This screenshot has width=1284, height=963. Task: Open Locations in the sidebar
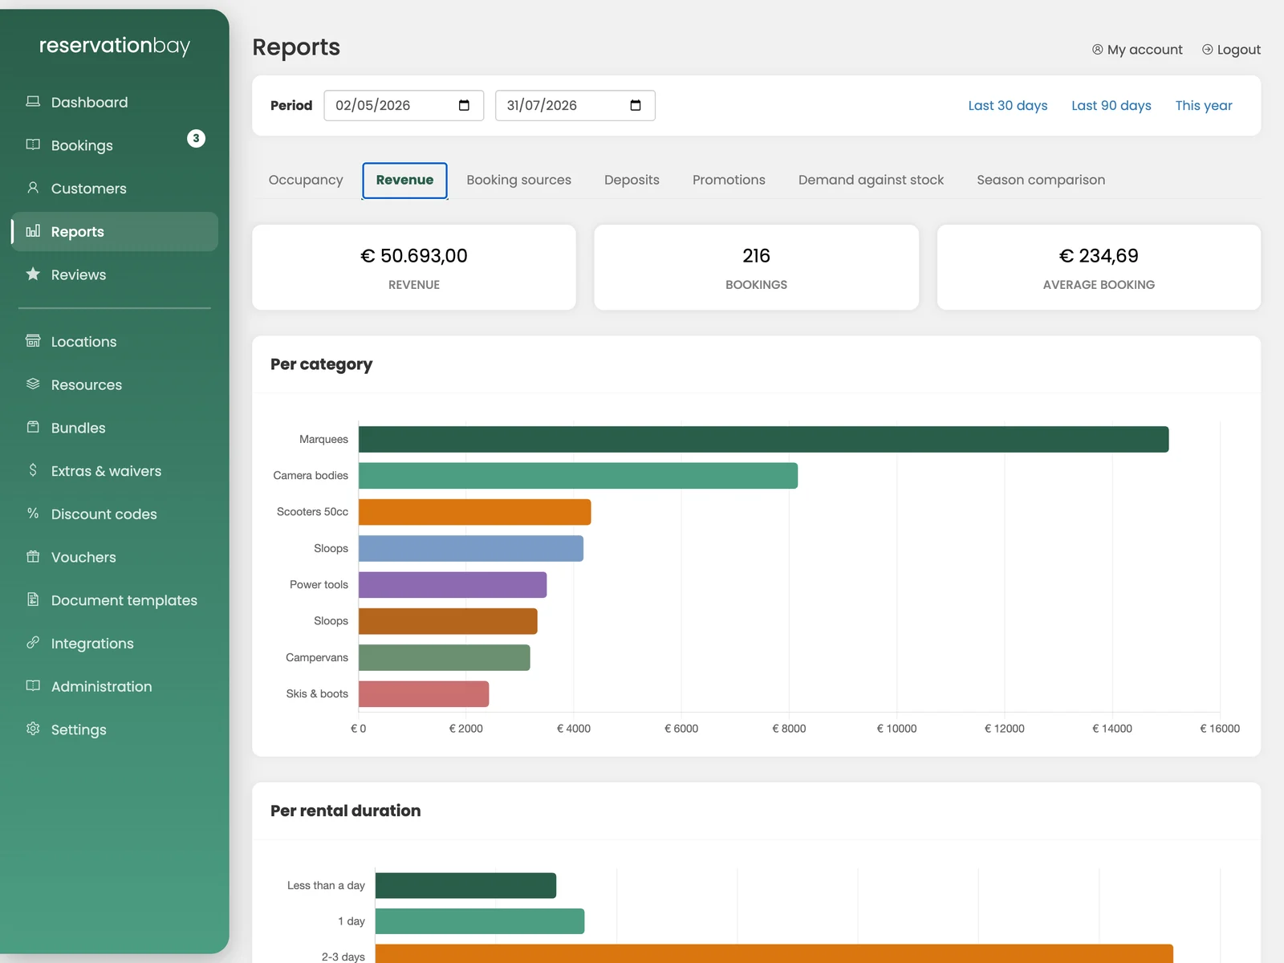(x=115, y=342)
